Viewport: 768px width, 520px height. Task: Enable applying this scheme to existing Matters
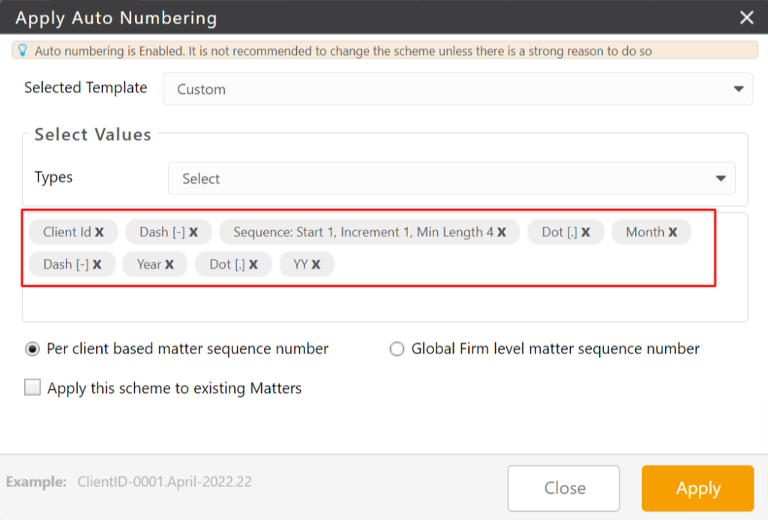(x=32, y=388)
